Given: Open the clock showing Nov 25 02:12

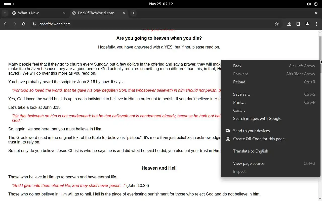Looking at the screenshot, I should pyautogui.click(x=161, y=4).
